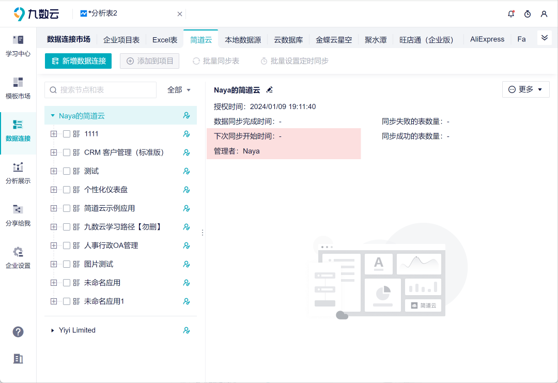This screenshot has height=383, width=558.
Task: Click the 九数云 logo
Action: point(36,14)
